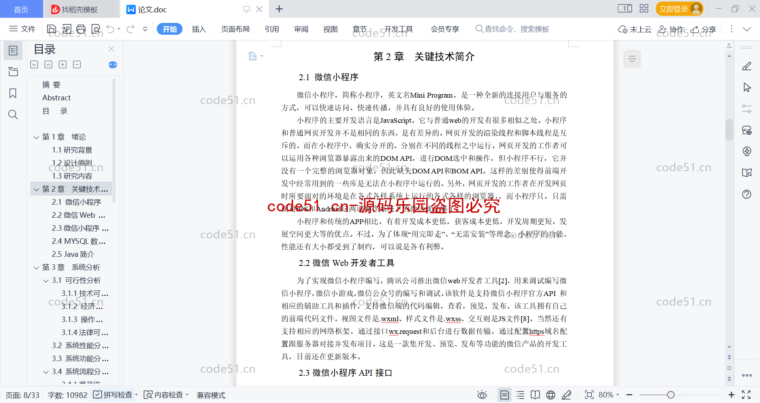Click the zoom out minus button
The width and height of the screenshot is (760, 403).
629,395
